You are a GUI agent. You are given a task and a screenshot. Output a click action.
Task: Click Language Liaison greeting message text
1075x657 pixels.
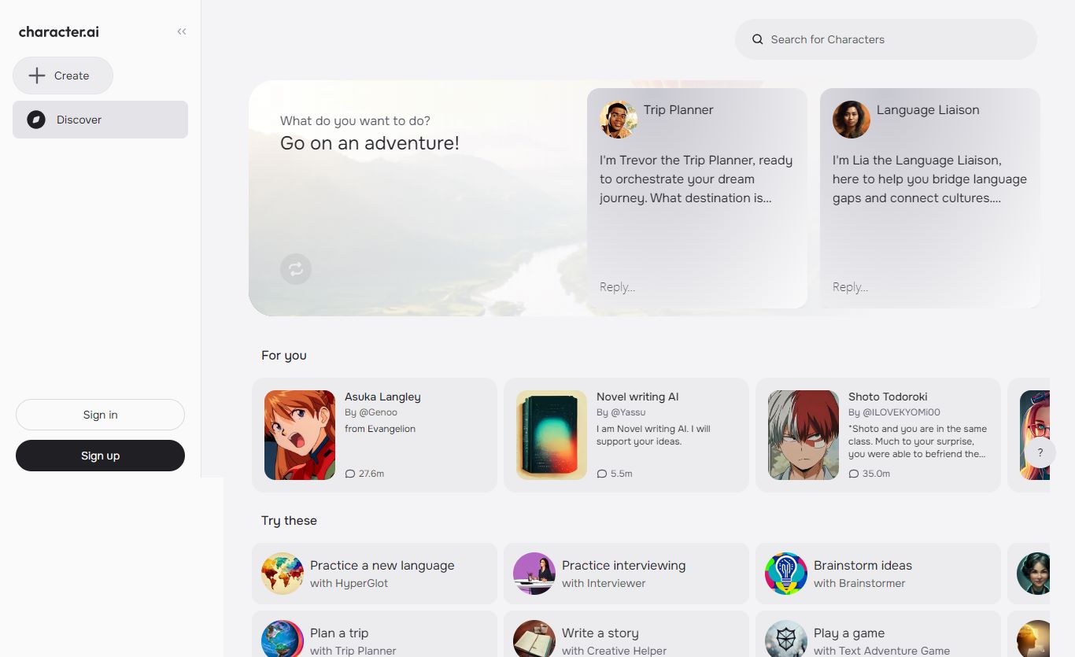pos(929,179)
